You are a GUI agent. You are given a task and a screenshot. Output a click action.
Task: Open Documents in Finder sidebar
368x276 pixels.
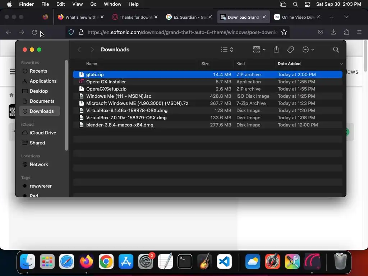click(40, 101)
